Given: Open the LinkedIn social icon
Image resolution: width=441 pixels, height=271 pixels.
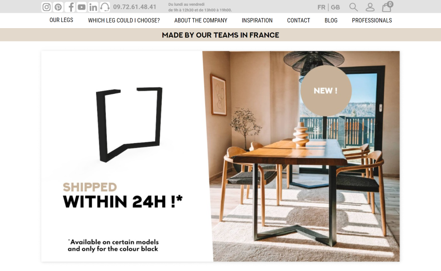Looking at the screenshot, I should pyautogui.click(x=93, y=7).
